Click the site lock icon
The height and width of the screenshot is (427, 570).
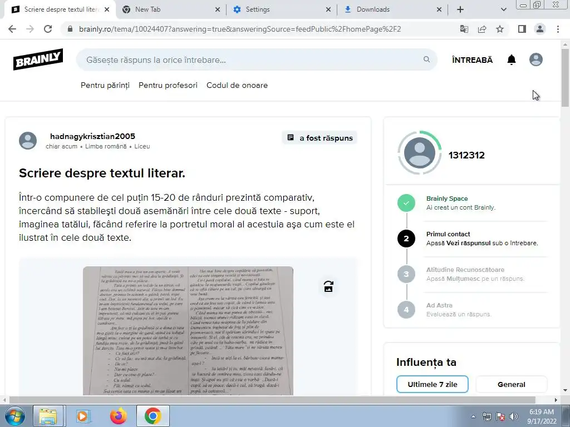point(70,29)
